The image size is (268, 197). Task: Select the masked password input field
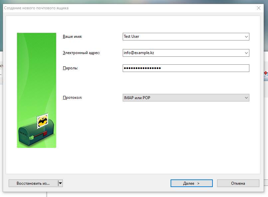point(186,68)
